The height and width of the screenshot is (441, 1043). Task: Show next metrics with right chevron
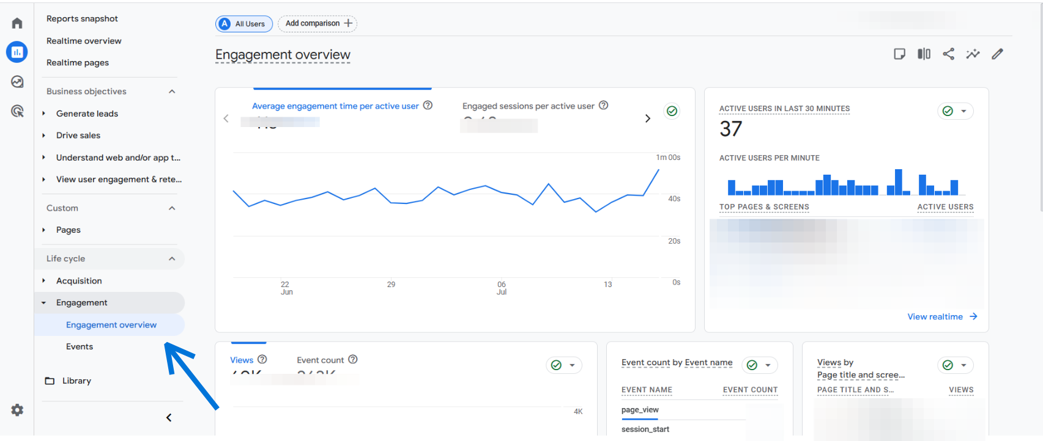click(648, 118)
